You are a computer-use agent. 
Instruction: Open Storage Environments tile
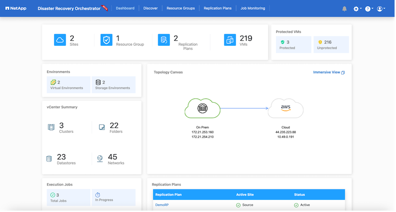pos(113,85)
